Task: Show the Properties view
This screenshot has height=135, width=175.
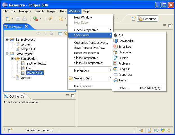Action: (x=139, y=75)
